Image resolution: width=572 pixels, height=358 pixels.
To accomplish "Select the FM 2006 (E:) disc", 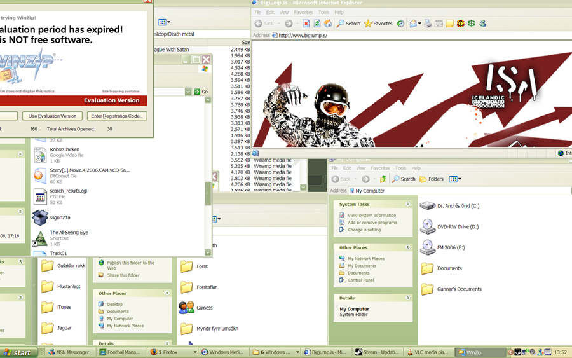I will click(442, 247).
